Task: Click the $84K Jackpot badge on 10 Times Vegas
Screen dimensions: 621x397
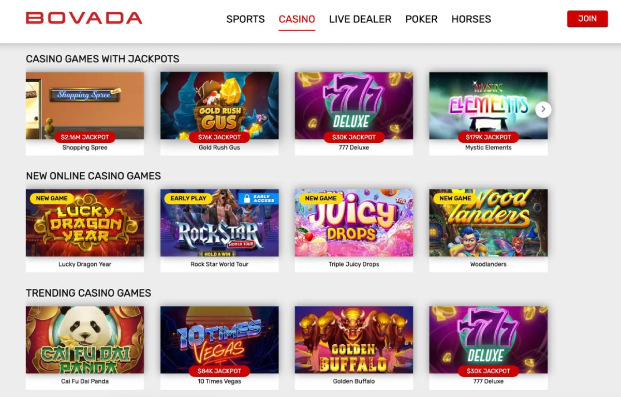Action: [219, 371]
